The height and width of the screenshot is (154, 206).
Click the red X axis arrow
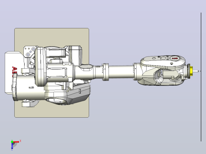pos(16,142)
